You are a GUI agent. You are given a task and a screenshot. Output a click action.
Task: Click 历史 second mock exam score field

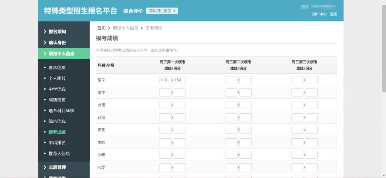tap(231, 130)
